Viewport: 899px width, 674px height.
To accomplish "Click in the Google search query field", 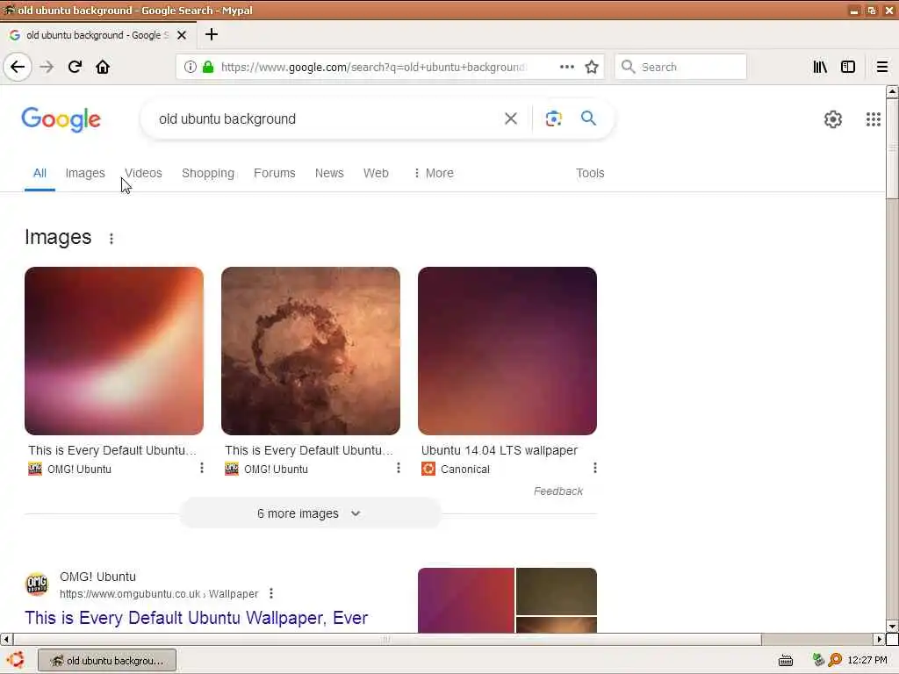I will pos(327,118).
